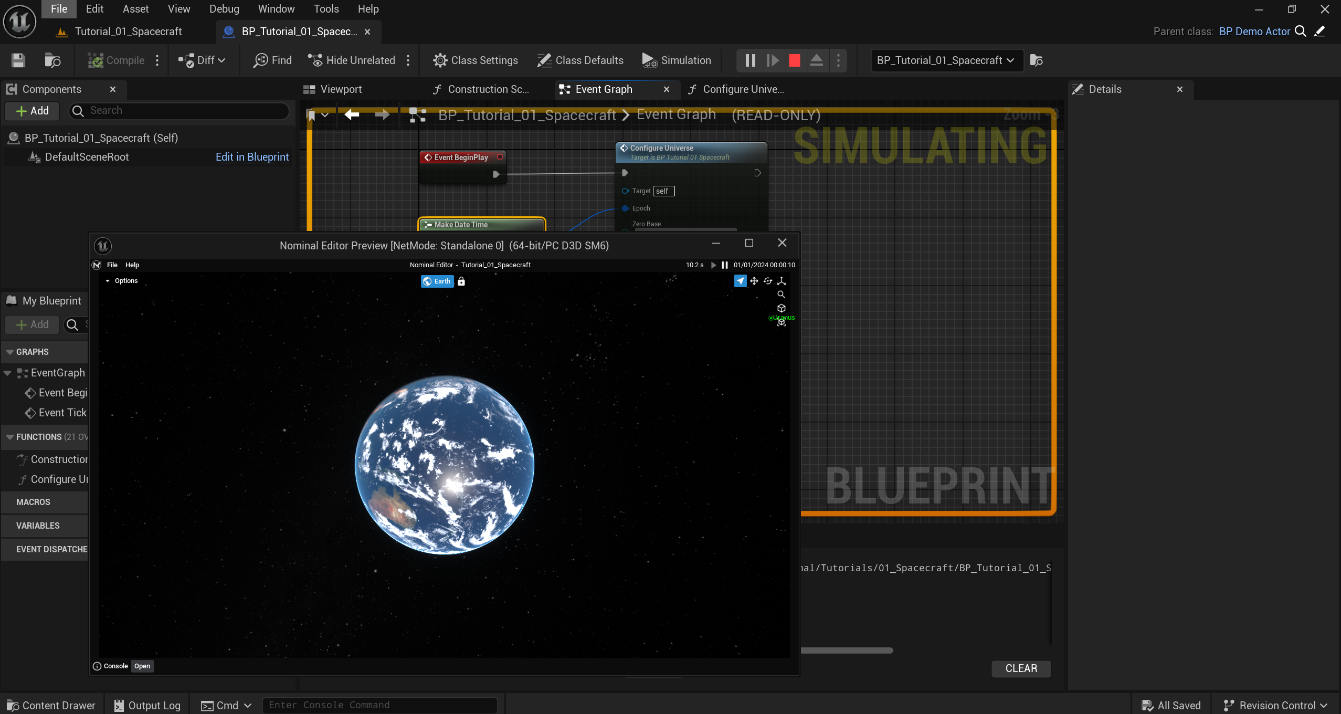
Task: Click the magnifier icon in preview
Action: click(781, 295)
